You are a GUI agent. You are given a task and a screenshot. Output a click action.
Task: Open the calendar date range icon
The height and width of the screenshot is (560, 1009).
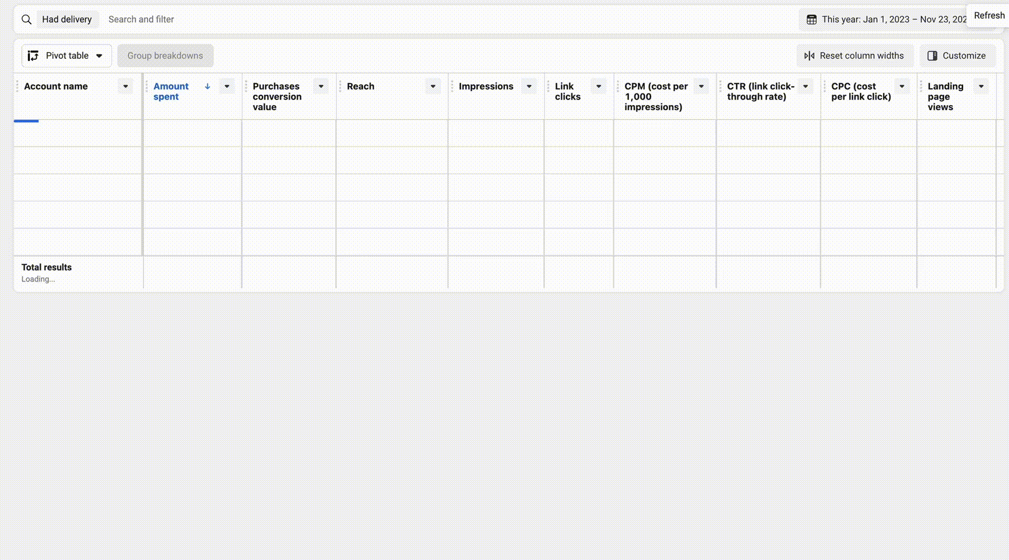(x=811, y=19)
